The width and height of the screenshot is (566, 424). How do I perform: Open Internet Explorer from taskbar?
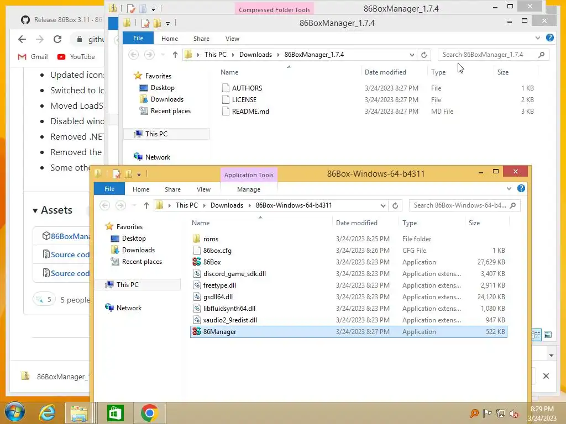tap(47, 413)
